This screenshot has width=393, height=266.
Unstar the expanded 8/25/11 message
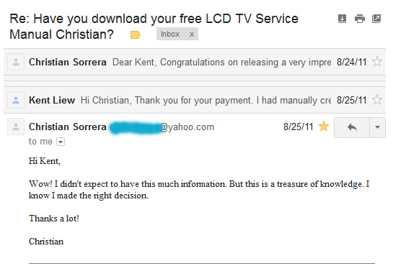[x=324, y=127]
